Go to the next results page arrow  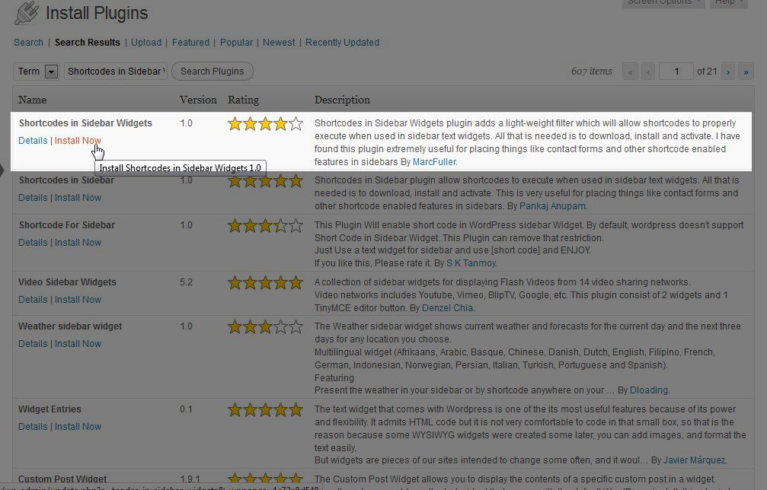click(729, 72)
